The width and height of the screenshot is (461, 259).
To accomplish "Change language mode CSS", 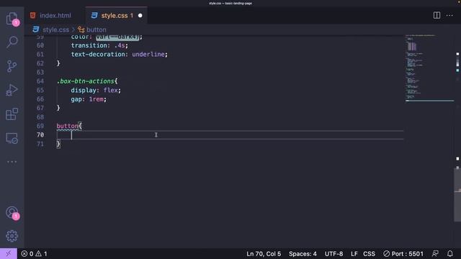I will [x=369, y=254].
